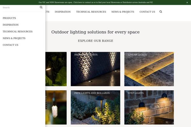Click the search magnifier in the side drawer
Viewport: 191px width, 127px height.
point(41,7)
